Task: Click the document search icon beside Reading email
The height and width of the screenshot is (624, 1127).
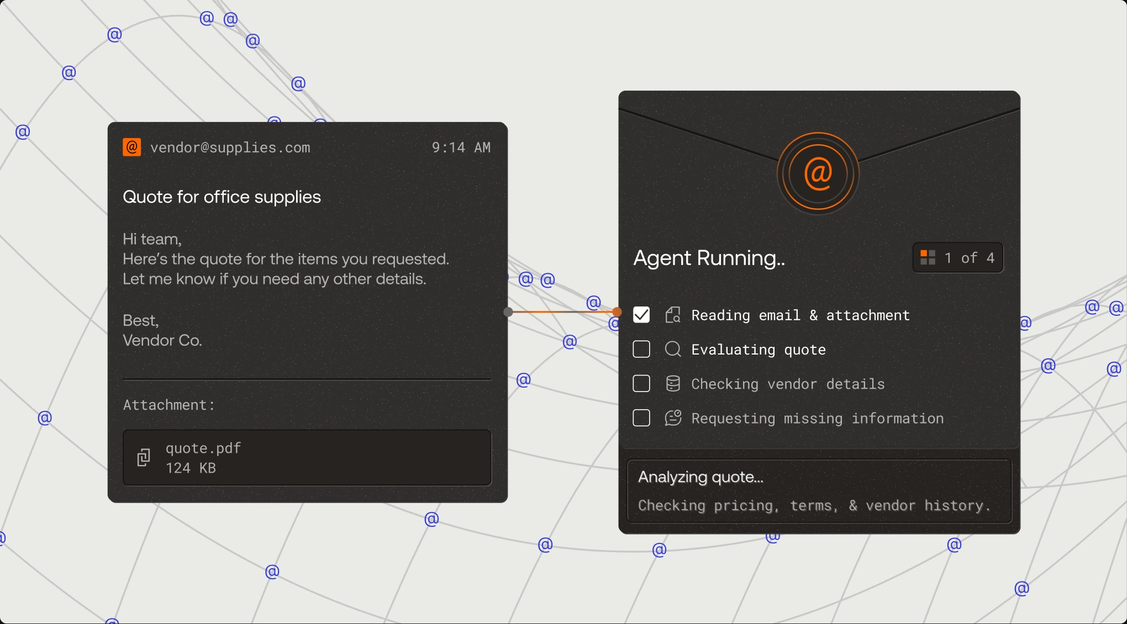Action: [x=673, y=315]
